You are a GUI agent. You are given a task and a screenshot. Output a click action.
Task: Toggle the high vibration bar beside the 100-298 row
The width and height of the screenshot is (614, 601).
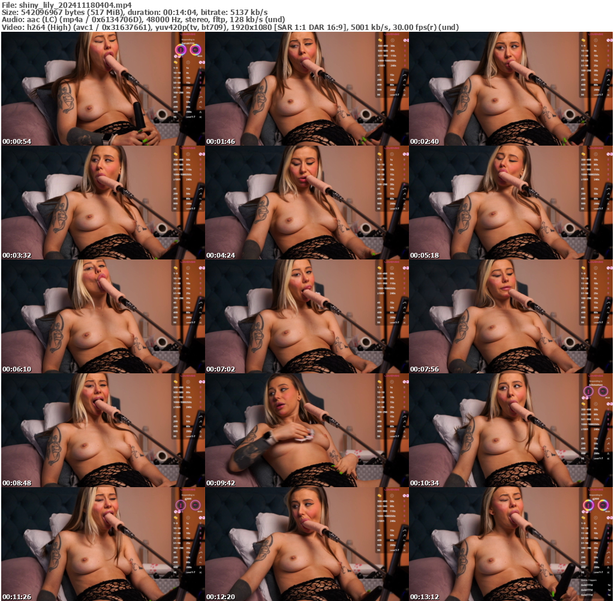coord(609,546)
